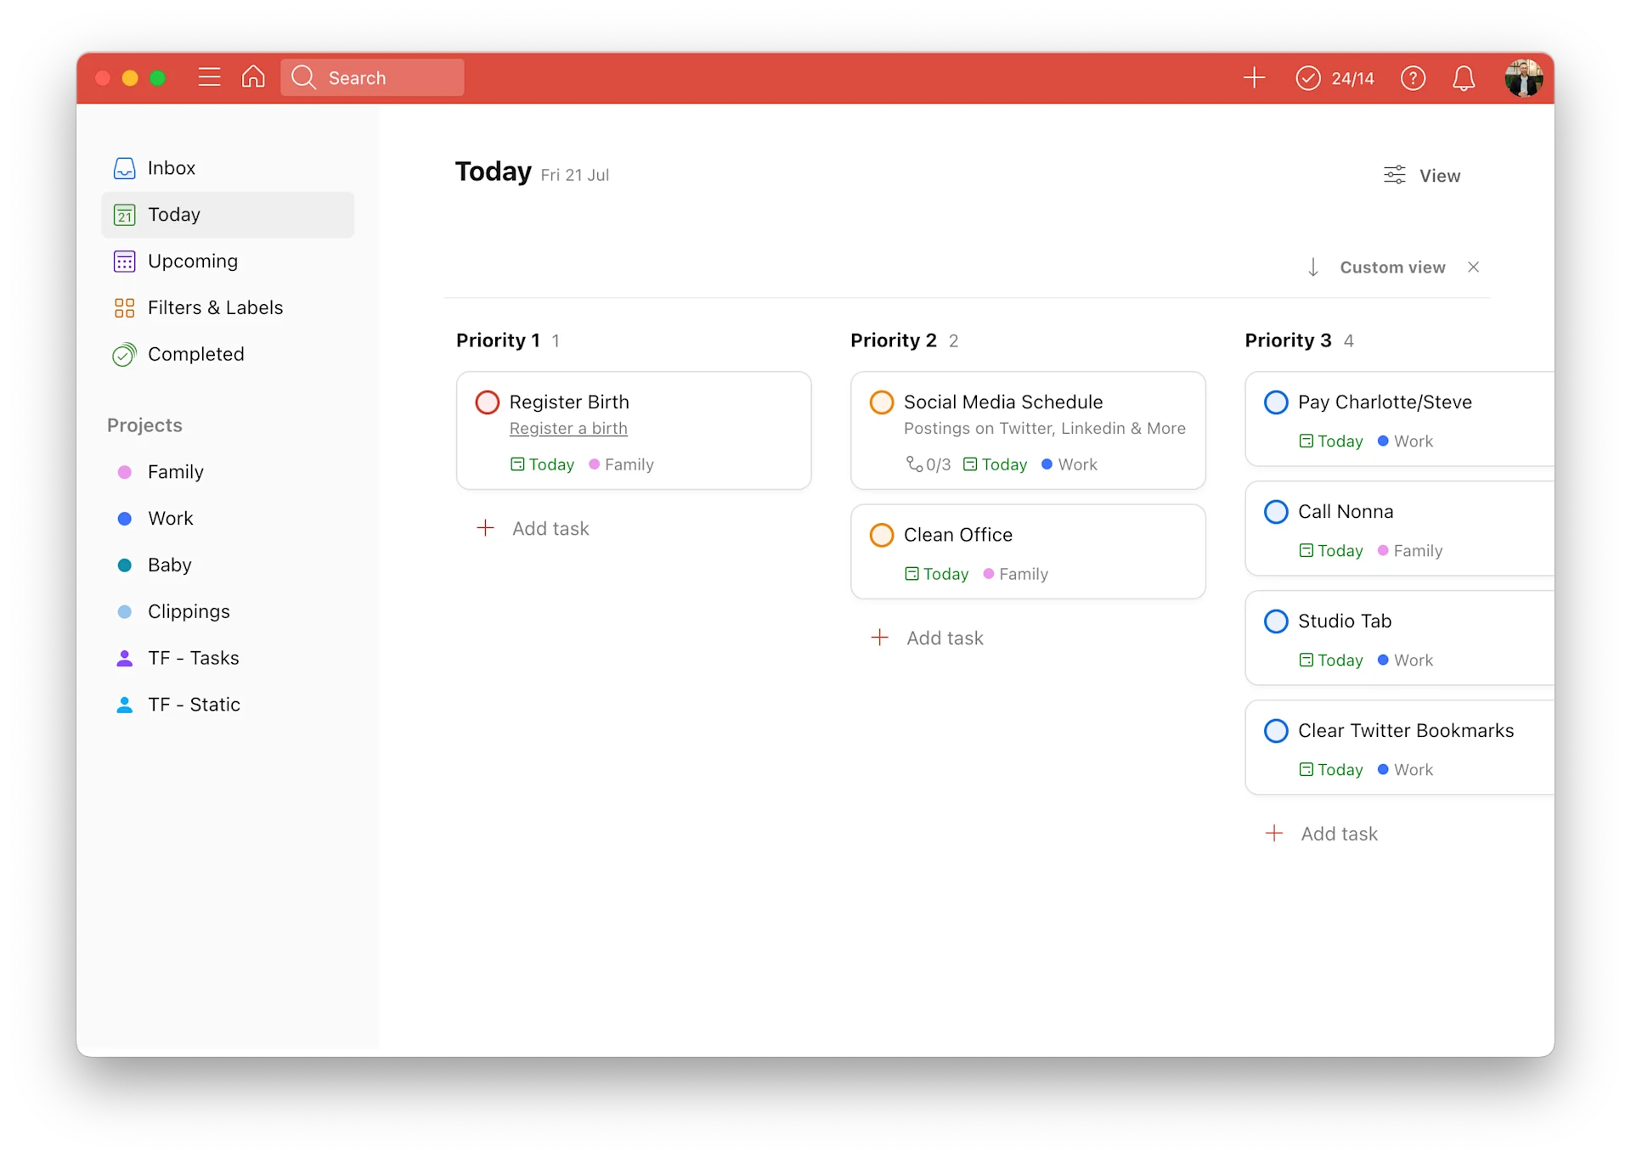Mark Call Nonna task as done

click(1276, 512)
